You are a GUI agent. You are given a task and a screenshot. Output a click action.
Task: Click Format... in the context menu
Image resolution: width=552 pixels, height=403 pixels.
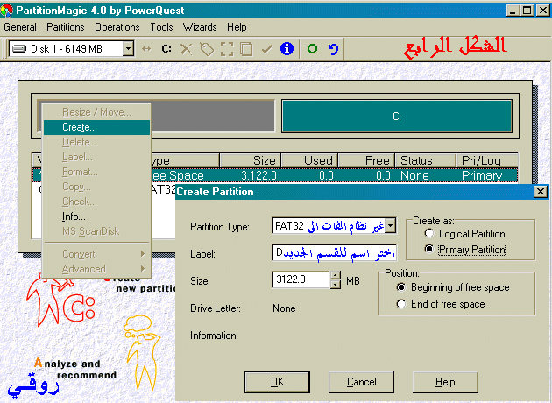[96, 172]
